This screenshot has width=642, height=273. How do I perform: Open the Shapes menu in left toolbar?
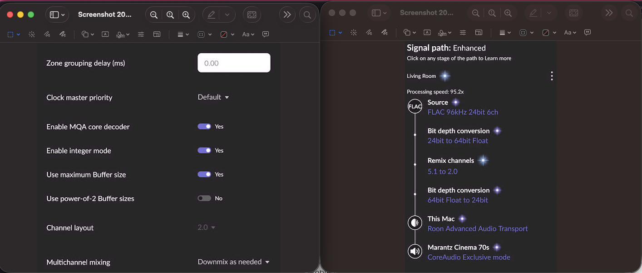[x=87, y=34]
